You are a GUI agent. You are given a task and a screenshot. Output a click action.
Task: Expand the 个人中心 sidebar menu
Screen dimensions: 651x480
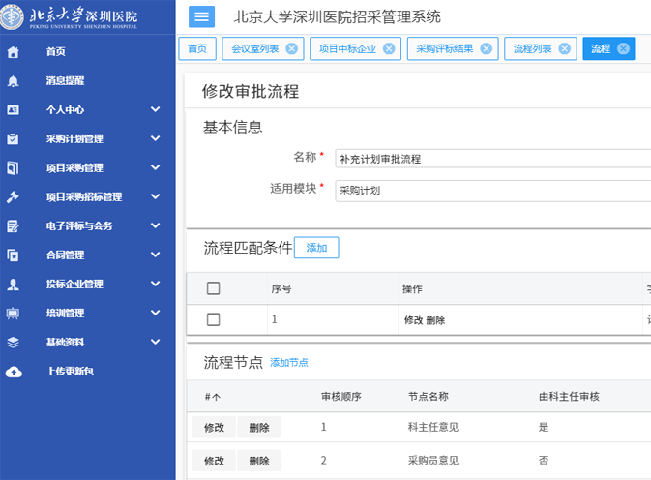tap(155, 110)
